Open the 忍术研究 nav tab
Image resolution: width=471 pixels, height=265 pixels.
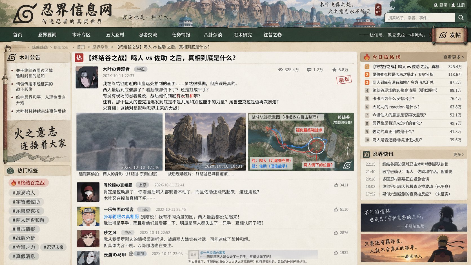243,35
